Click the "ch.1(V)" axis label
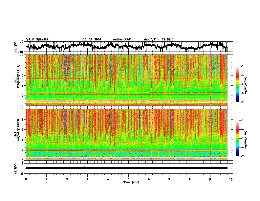Viewport: 260px width, 201px height. click(x=16, y=47)
